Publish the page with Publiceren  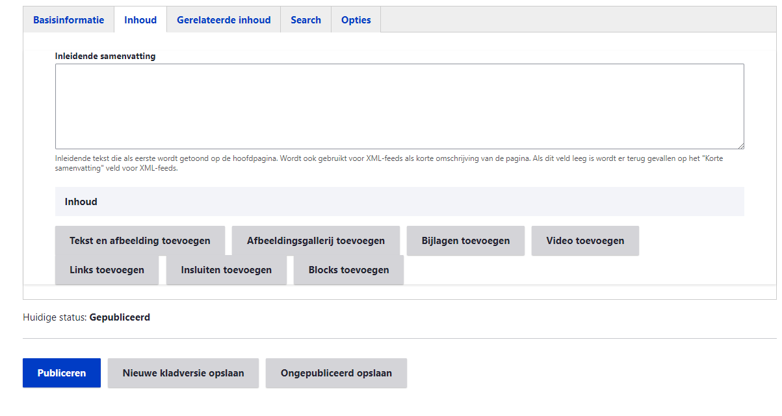tap(62, 373)
